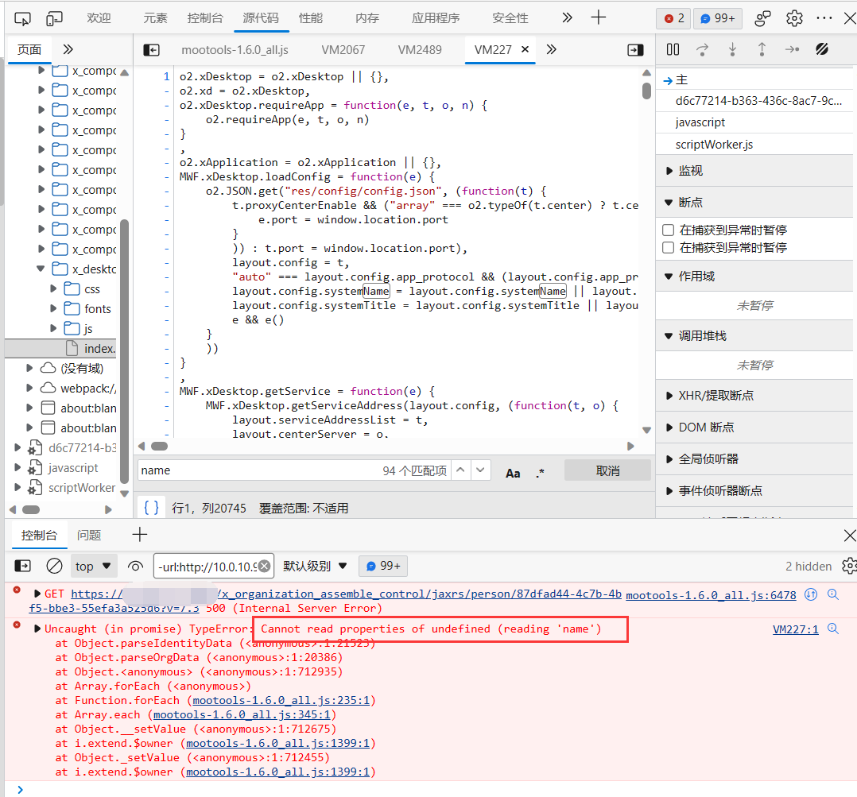This screenshot has height=797, width=857.
Task: Pretty-print the source with braces icon
Action: [152, 507]
